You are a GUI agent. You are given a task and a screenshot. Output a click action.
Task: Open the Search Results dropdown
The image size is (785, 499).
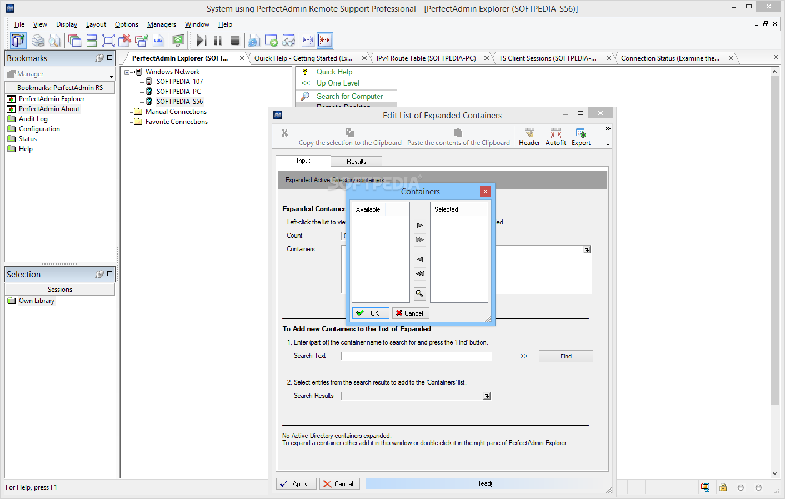click(x=487, y=396)
